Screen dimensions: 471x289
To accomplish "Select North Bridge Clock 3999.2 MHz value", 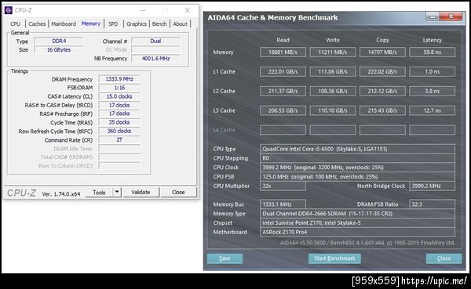I will 433,186.
